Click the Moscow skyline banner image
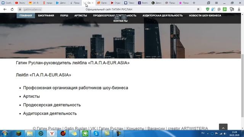Viewport: 244px width, 137px height. 120,41
